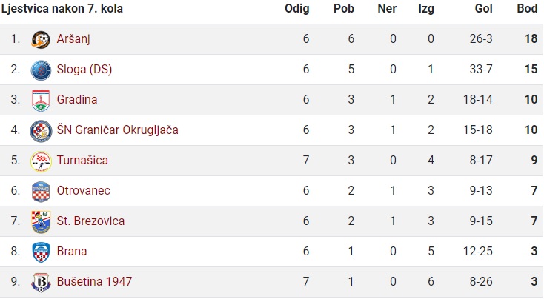Click the Gol column header

click(x=484, y=8)
